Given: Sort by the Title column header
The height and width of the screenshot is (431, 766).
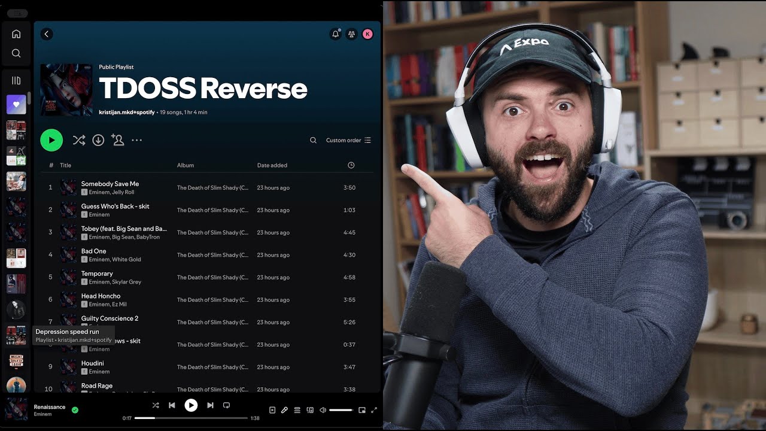Looking at the screenshot, I should (x=65, y=165).
